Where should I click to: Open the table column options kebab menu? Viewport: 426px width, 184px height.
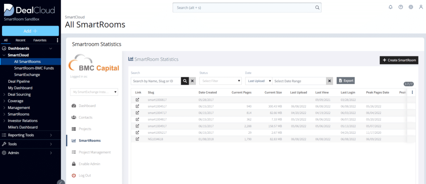412,92
